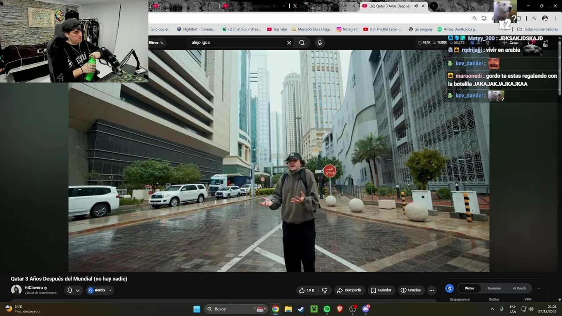The height and width of the screenshot is (316, 562).
Task: Click the Crear create button
Action: (x=511, y=43)
